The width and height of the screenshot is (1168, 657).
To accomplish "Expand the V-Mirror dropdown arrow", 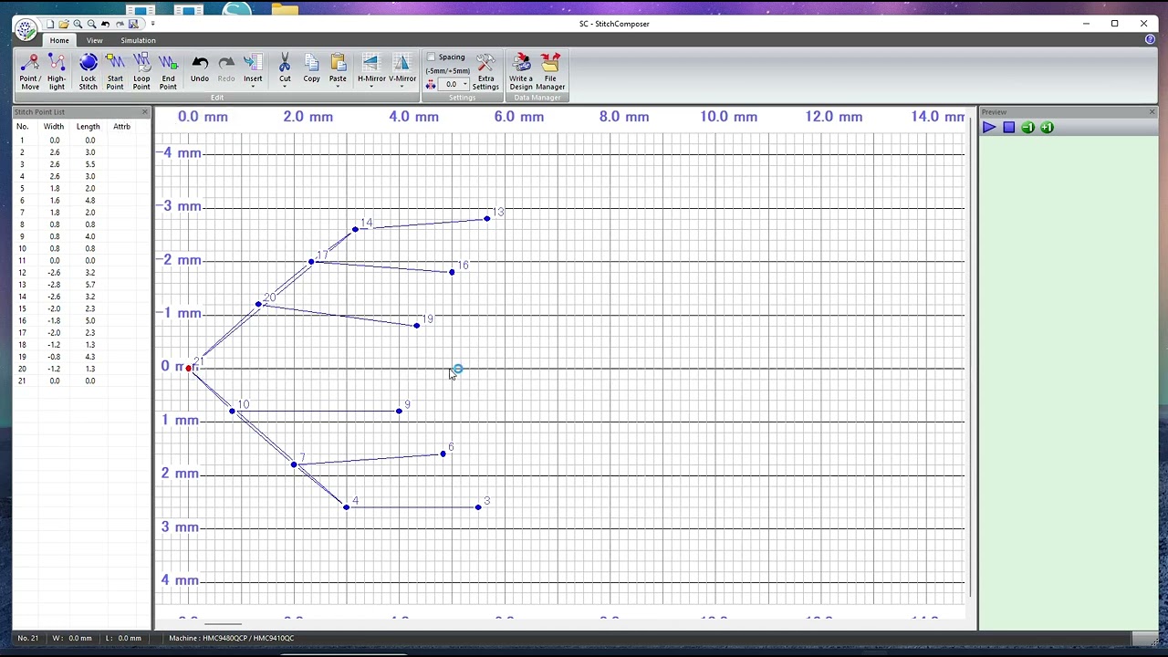I will point(402,87).
